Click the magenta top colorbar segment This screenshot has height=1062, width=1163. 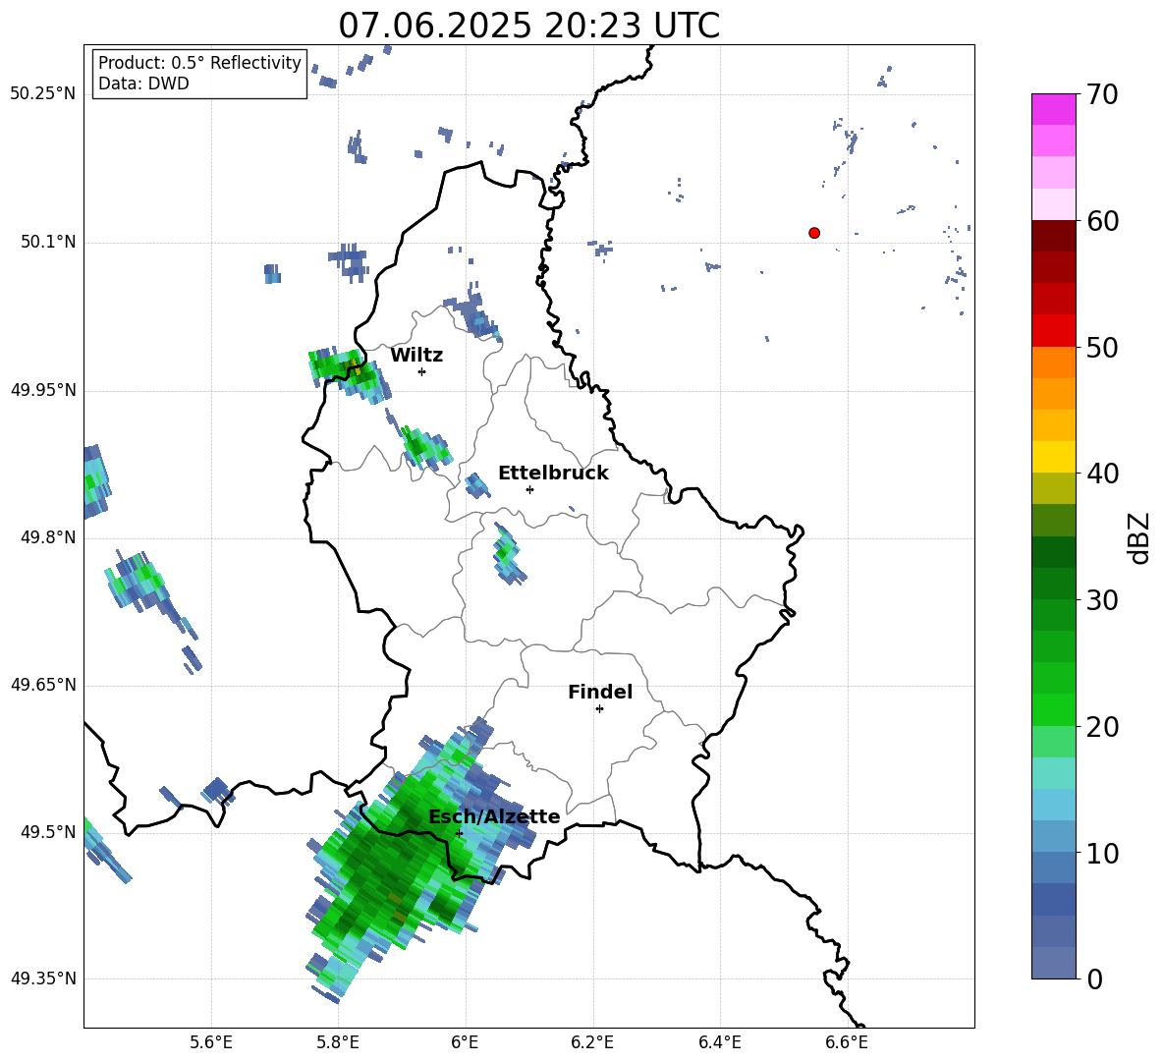(x=1053, y=109)
